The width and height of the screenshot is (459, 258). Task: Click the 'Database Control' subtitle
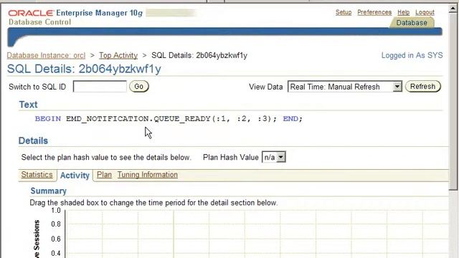(x=40, y=22)
